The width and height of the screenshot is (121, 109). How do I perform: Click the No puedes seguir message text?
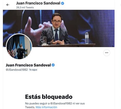coord(55,105)
